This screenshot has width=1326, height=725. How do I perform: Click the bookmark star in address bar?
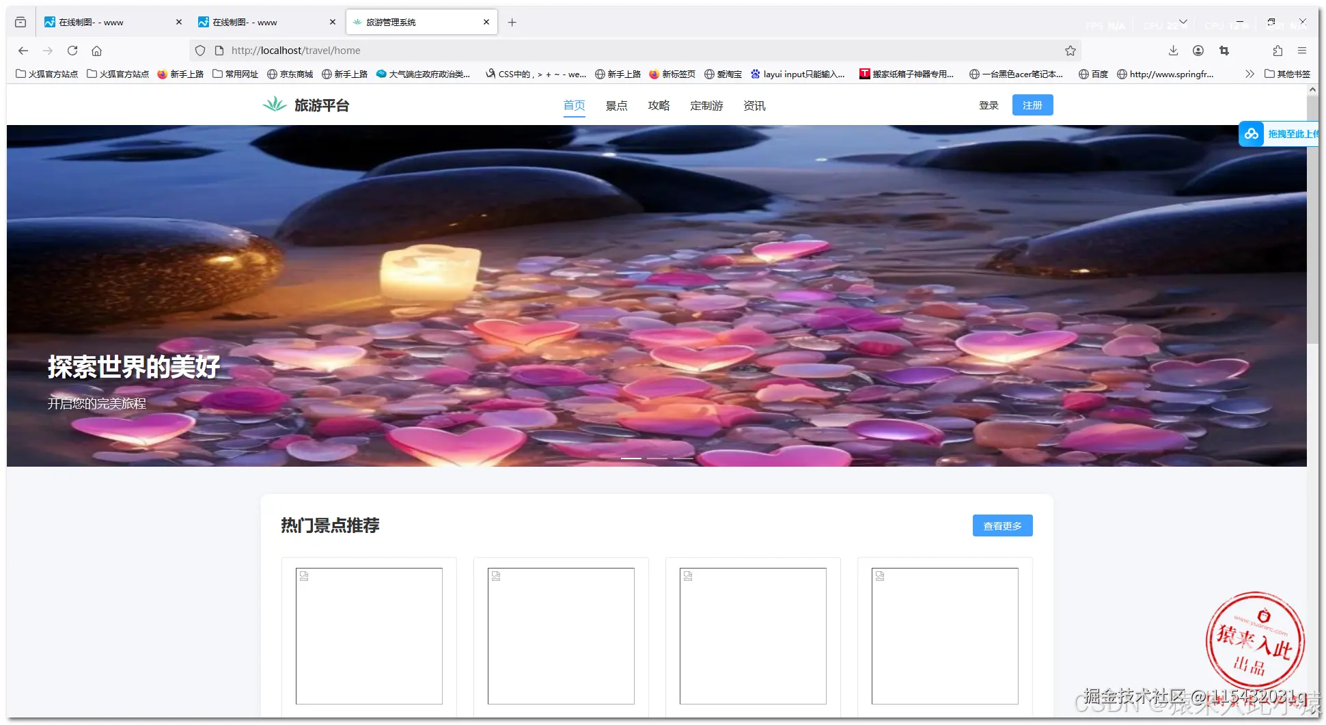(1070, 50)
